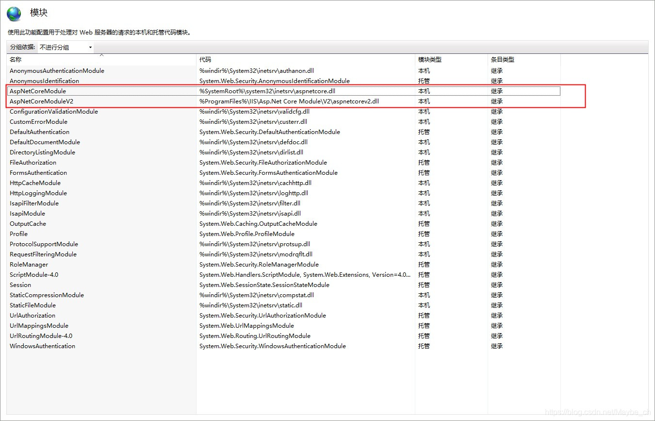655x421 pixels.
Task: Click System.Web.Security.UrlAuthorizationModule code cell
Action: pyautogui.click(x=262, y=315)
